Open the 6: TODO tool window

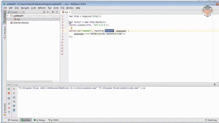tap(53, 120)
